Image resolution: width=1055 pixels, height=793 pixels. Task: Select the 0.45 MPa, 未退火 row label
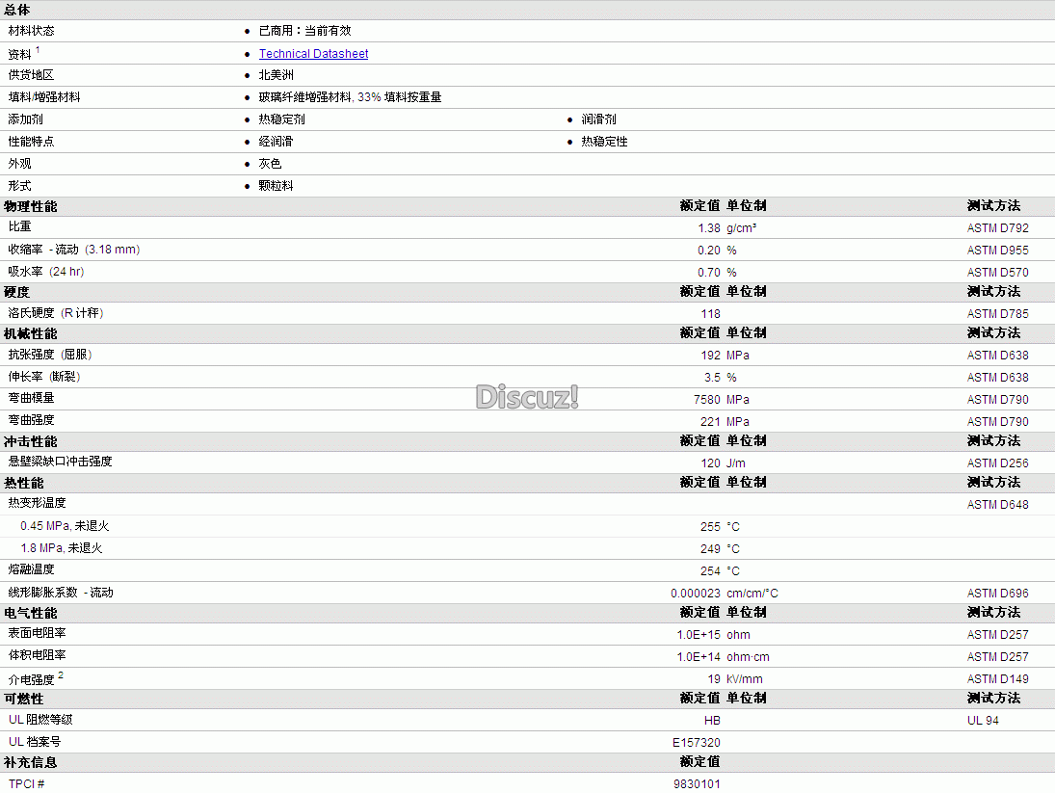tap(65, 527)
